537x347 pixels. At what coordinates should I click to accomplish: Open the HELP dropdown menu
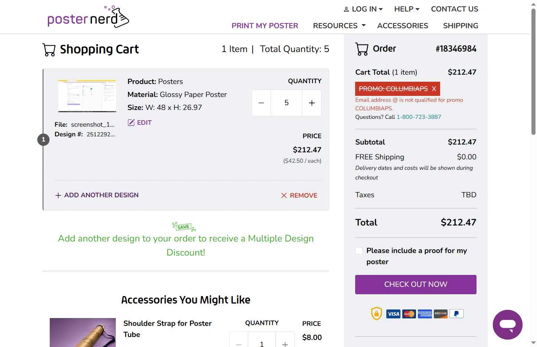coord(407,9)
